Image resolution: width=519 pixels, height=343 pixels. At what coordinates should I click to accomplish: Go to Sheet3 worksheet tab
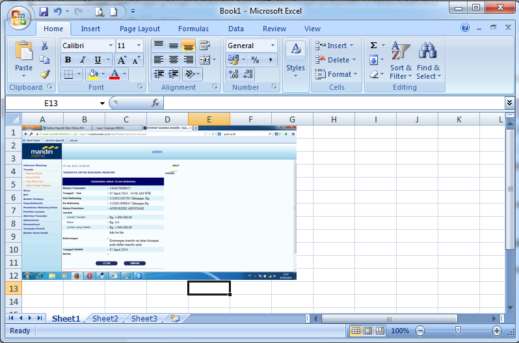(144, 318)
